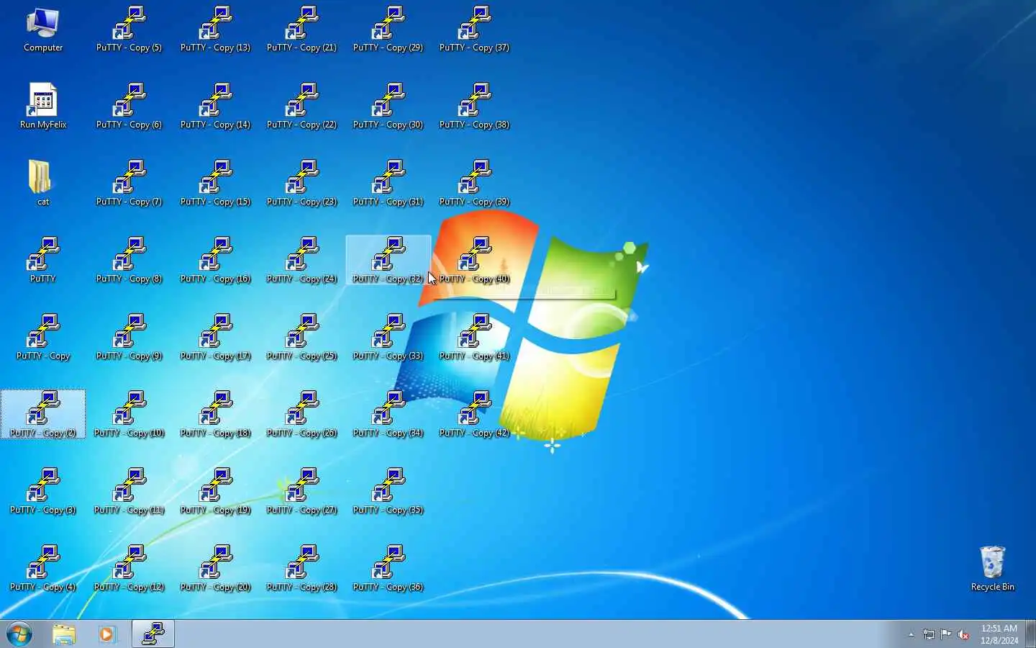Screen dimensions: 1036x648
Task: Select PuTTY - Copy (22) icon
Action: coord(302,107)
